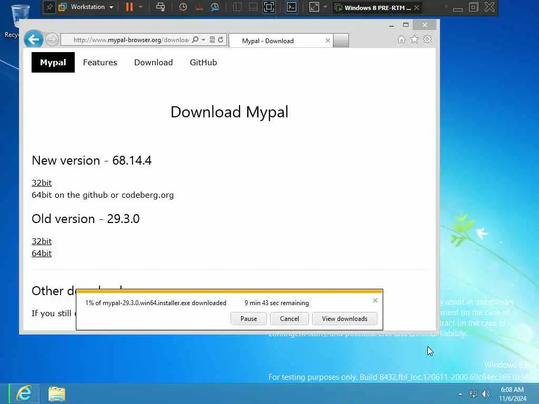Open IE Tools gear icon

point(427,39)
